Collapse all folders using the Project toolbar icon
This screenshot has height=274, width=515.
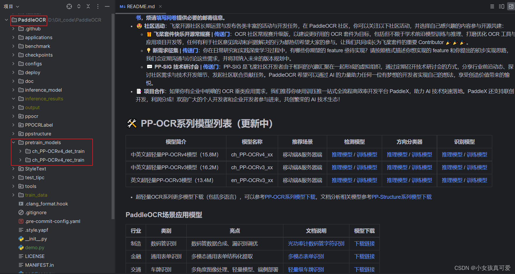tap(88, 6)
